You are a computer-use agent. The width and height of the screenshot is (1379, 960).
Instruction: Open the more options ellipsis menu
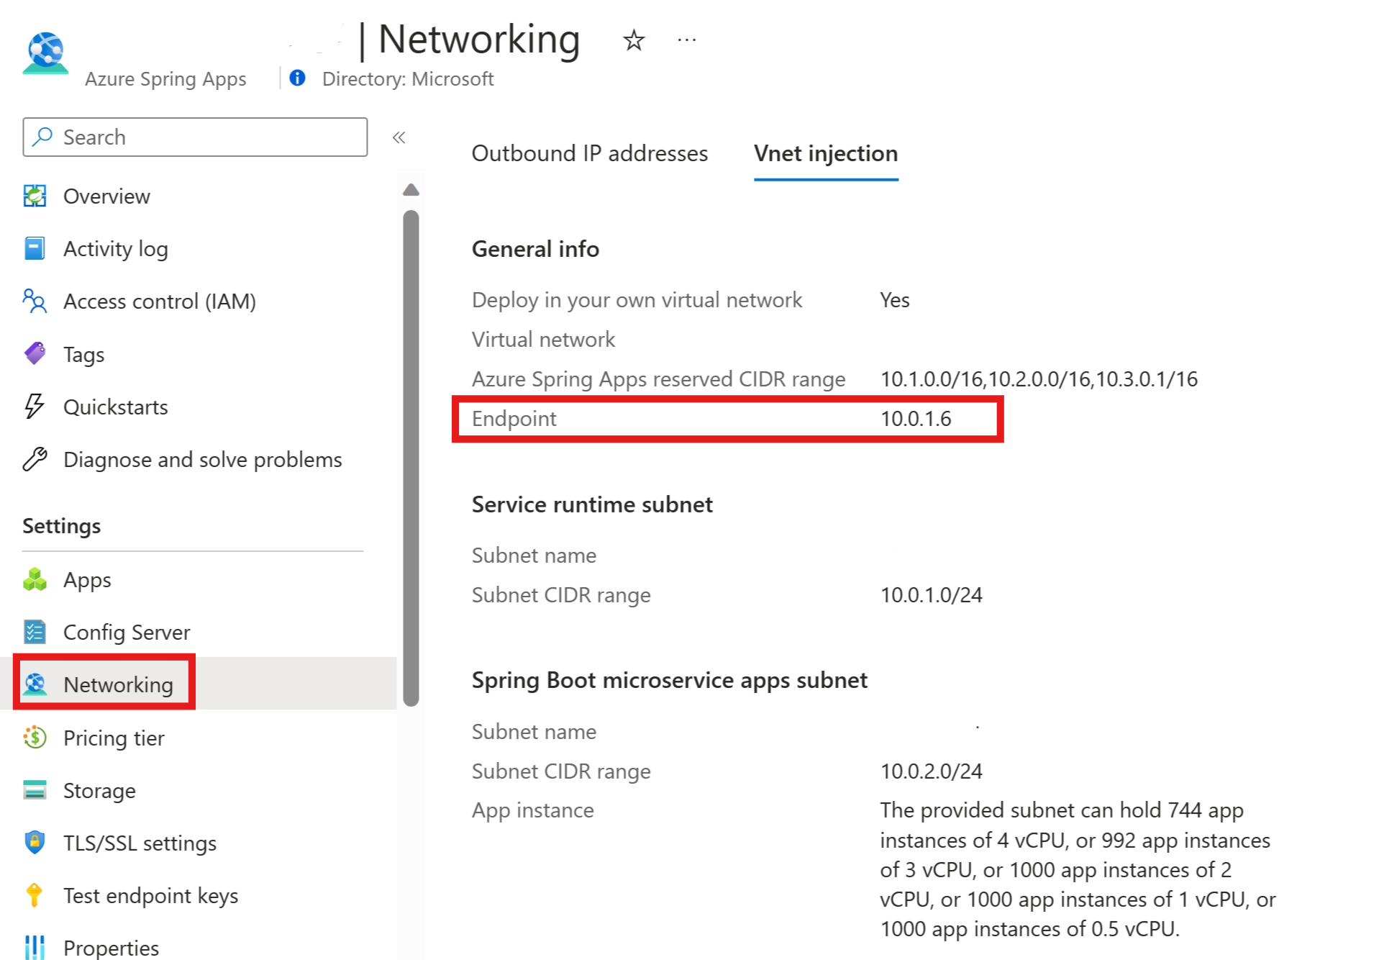(x=686, y=40)
